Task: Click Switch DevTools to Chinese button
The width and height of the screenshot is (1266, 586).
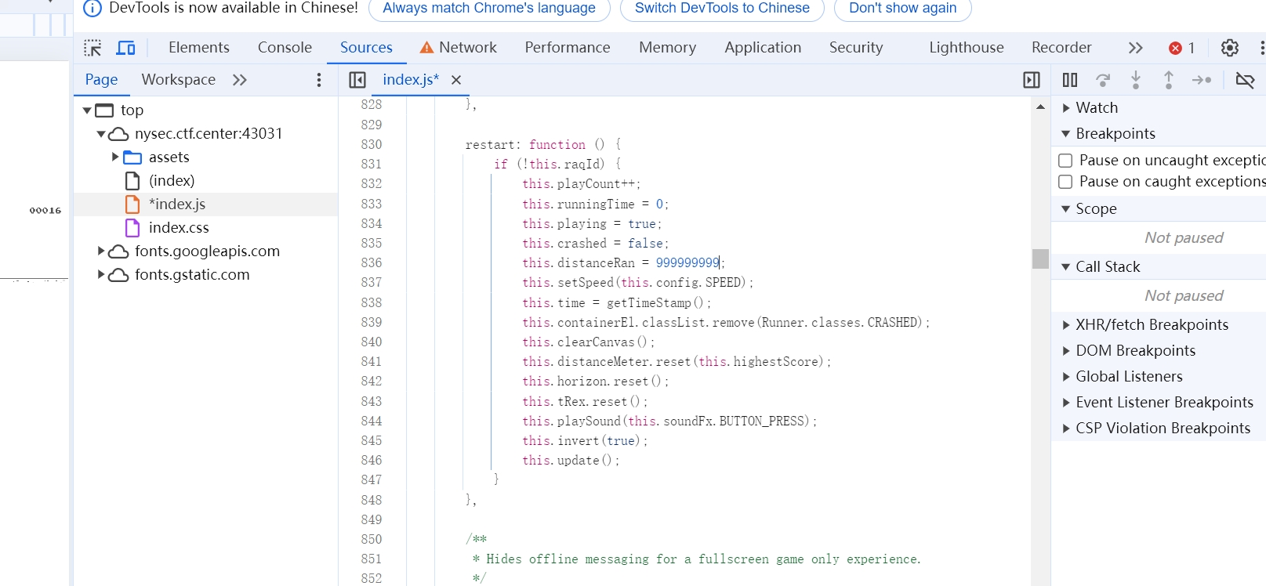Action: 721,9
